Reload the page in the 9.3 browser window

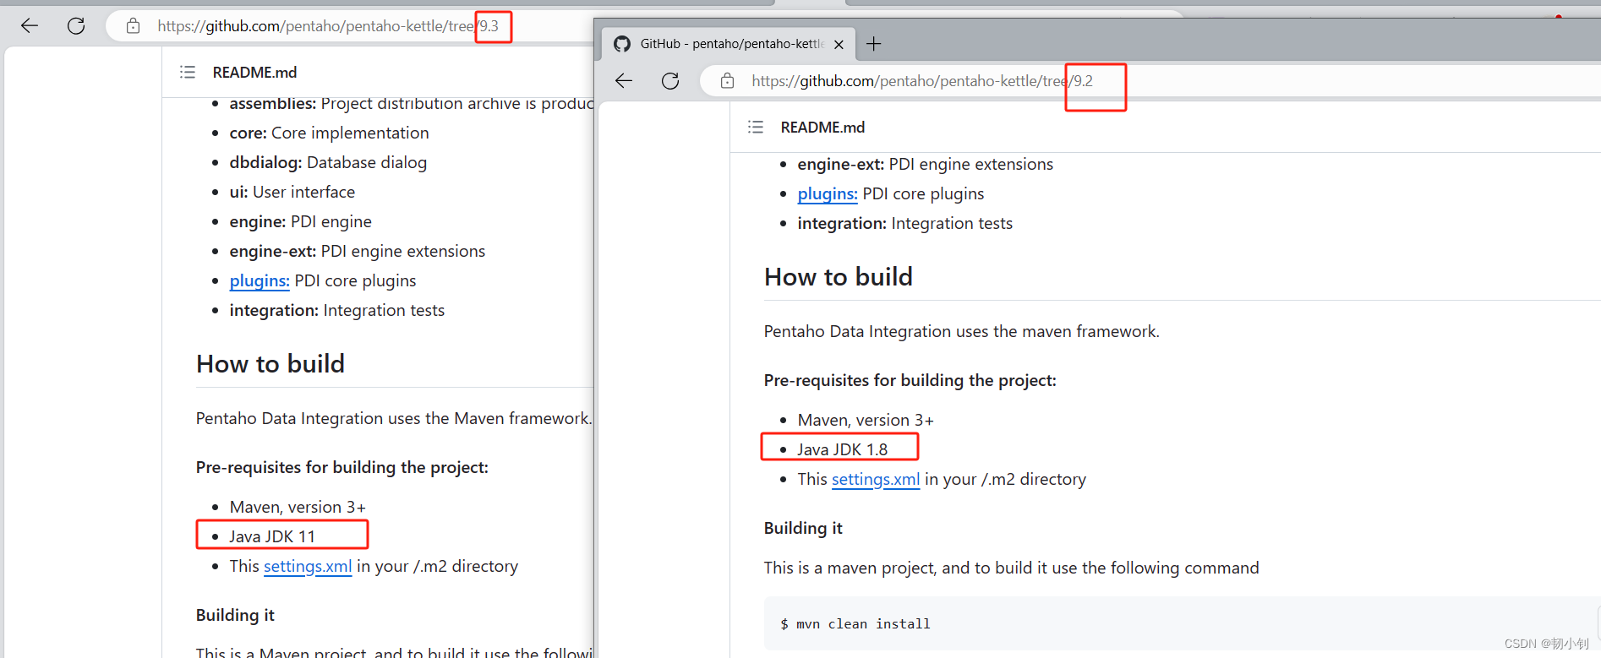tap(76, 26)
